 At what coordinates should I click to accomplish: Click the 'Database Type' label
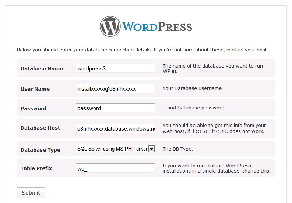point(41,150)
